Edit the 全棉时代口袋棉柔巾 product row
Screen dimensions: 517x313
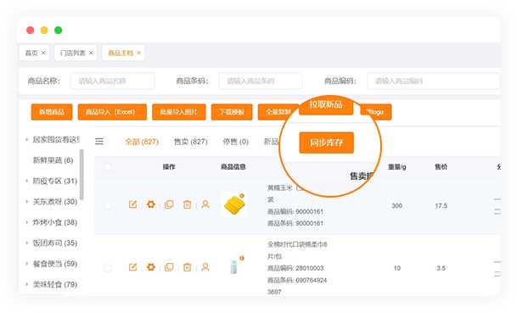tap(133, 267)
